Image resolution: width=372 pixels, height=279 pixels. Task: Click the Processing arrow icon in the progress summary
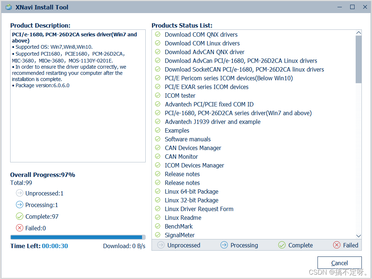[x=20, y=205]
